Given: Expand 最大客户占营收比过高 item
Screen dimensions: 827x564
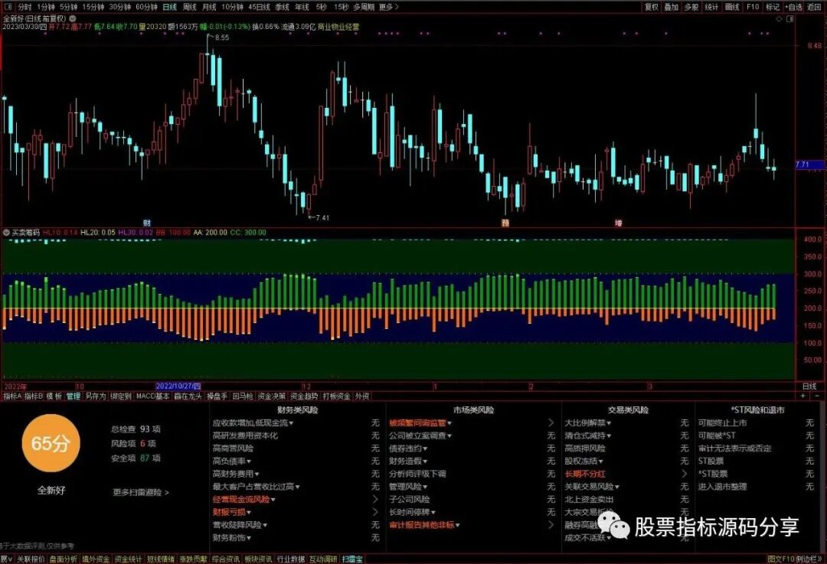Looking at the screenshot, I should tap(257, 487).
